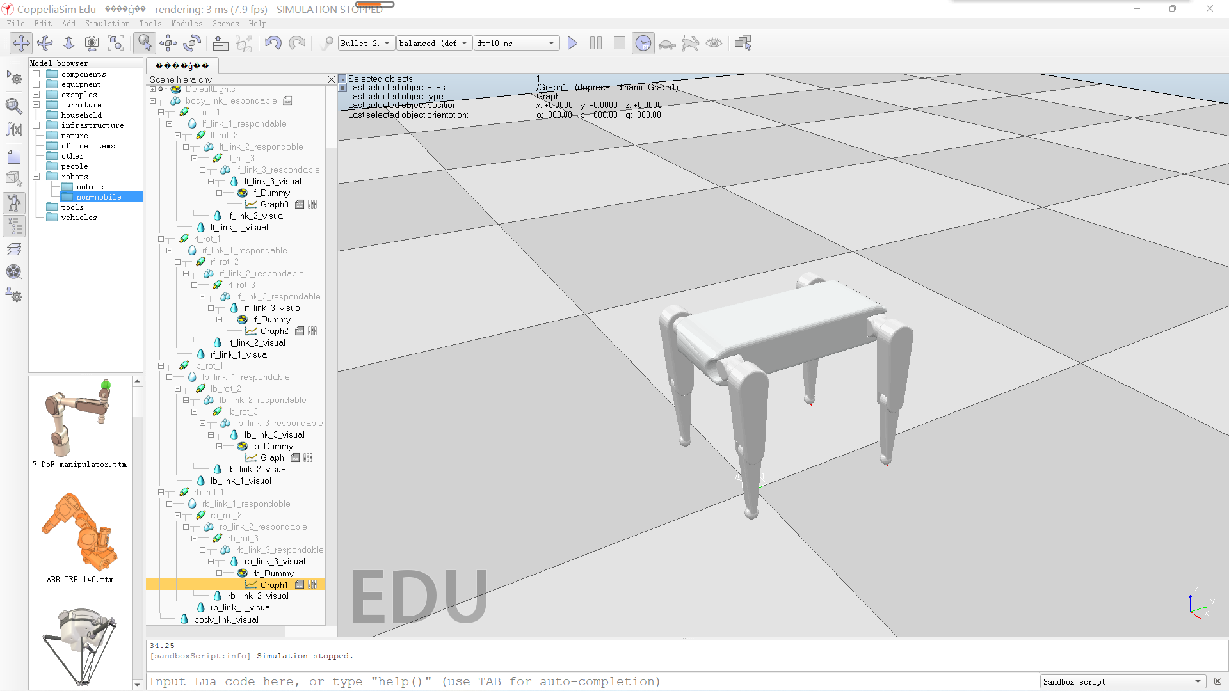Image resolution: width=1229 pixels, height=691 pixels.
Task: Open the Bullet physics engine dropdown
Action: 365,43
